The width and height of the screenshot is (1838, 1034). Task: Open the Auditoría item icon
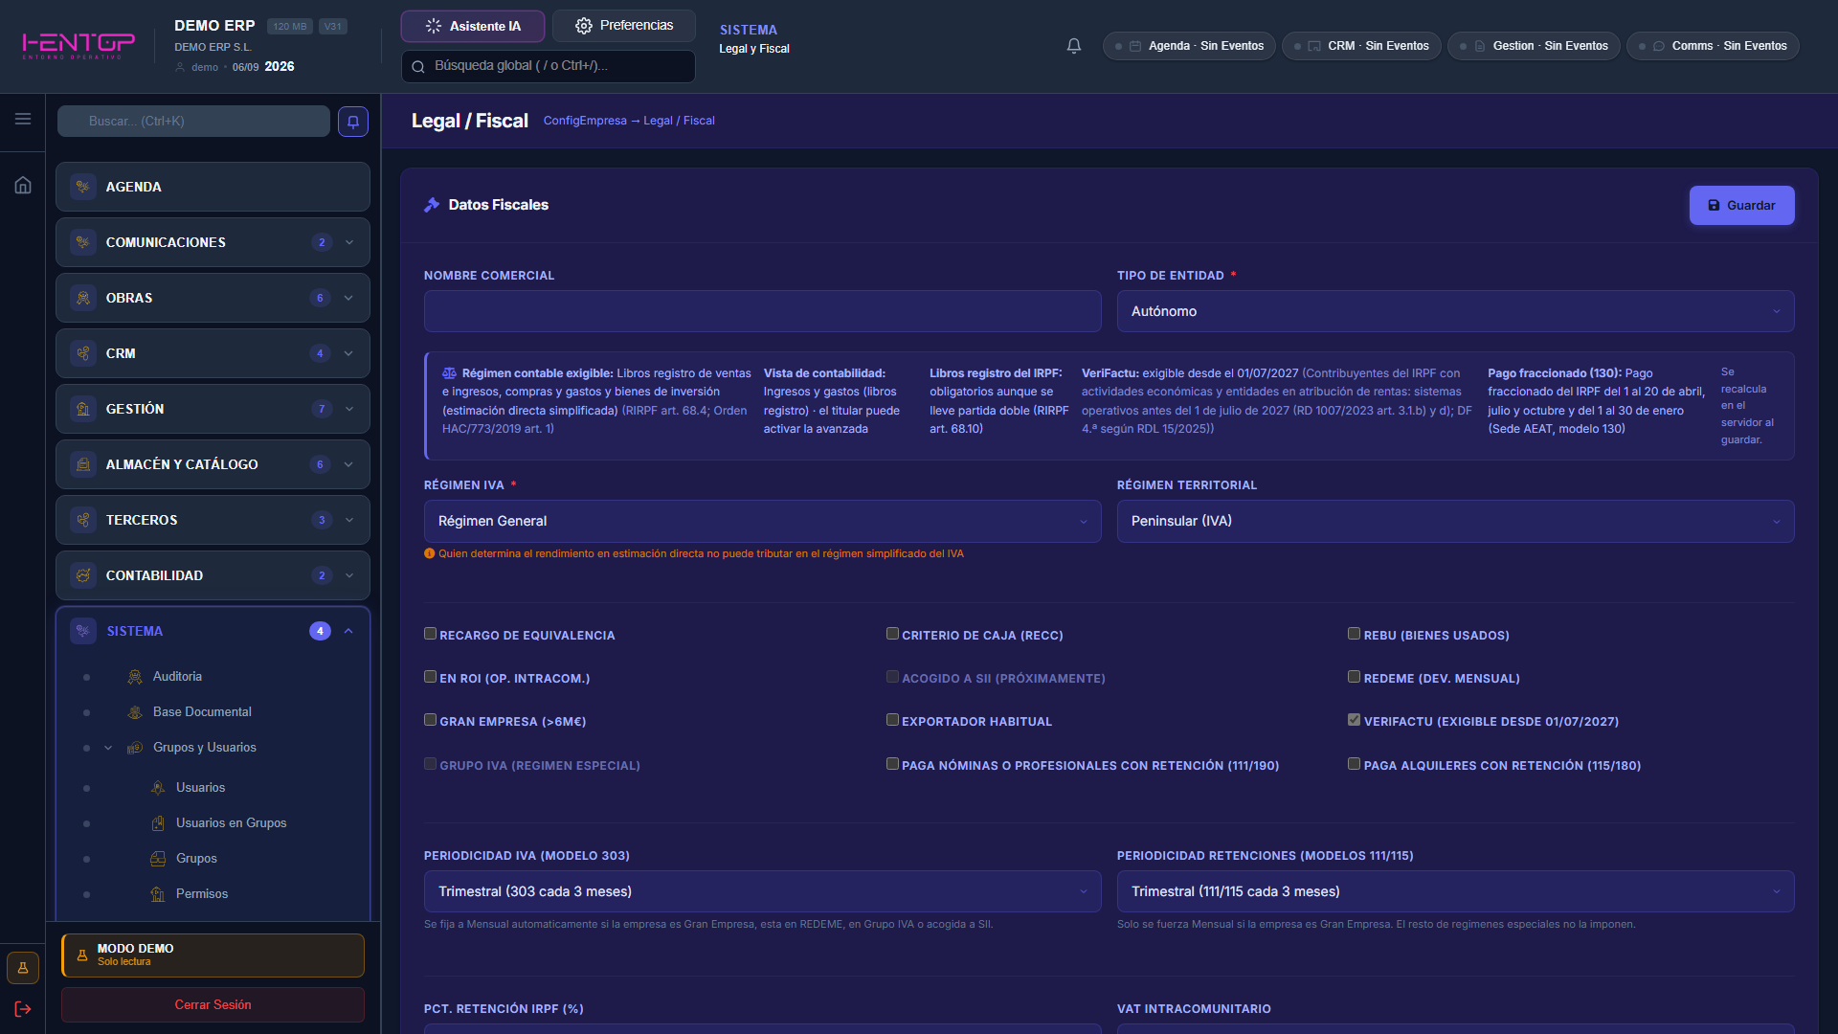(x=135, y=677)
